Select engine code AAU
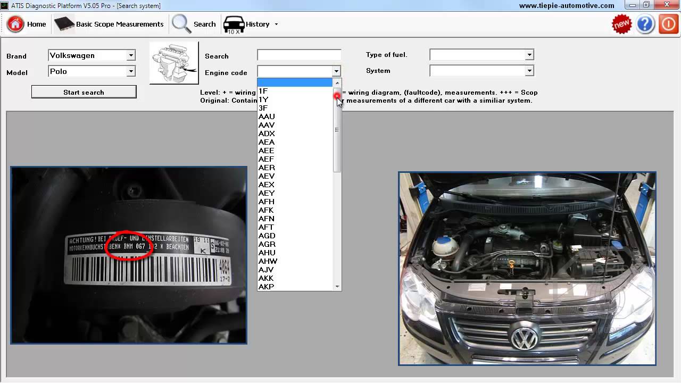681x383 pixels. 295,116
